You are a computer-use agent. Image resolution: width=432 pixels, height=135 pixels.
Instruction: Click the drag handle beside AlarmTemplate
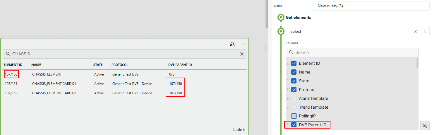pos(288,98)
